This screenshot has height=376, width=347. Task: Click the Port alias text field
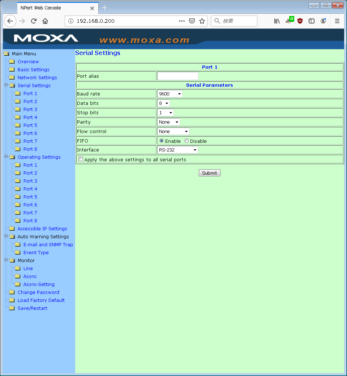tap(178, 76)
